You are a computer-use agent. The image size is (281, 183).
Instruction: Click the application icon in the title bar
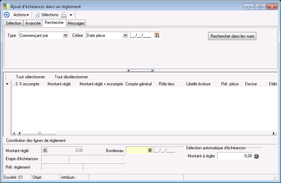point(6,6)
